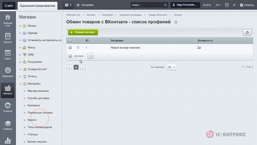Toggle the Для всех checkbox
257x145 pixels.
[x=70, y=56]
